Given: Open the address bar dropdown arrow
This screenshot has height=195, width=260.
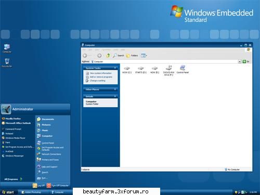Looking at the screenshot, I should point(239,61).
